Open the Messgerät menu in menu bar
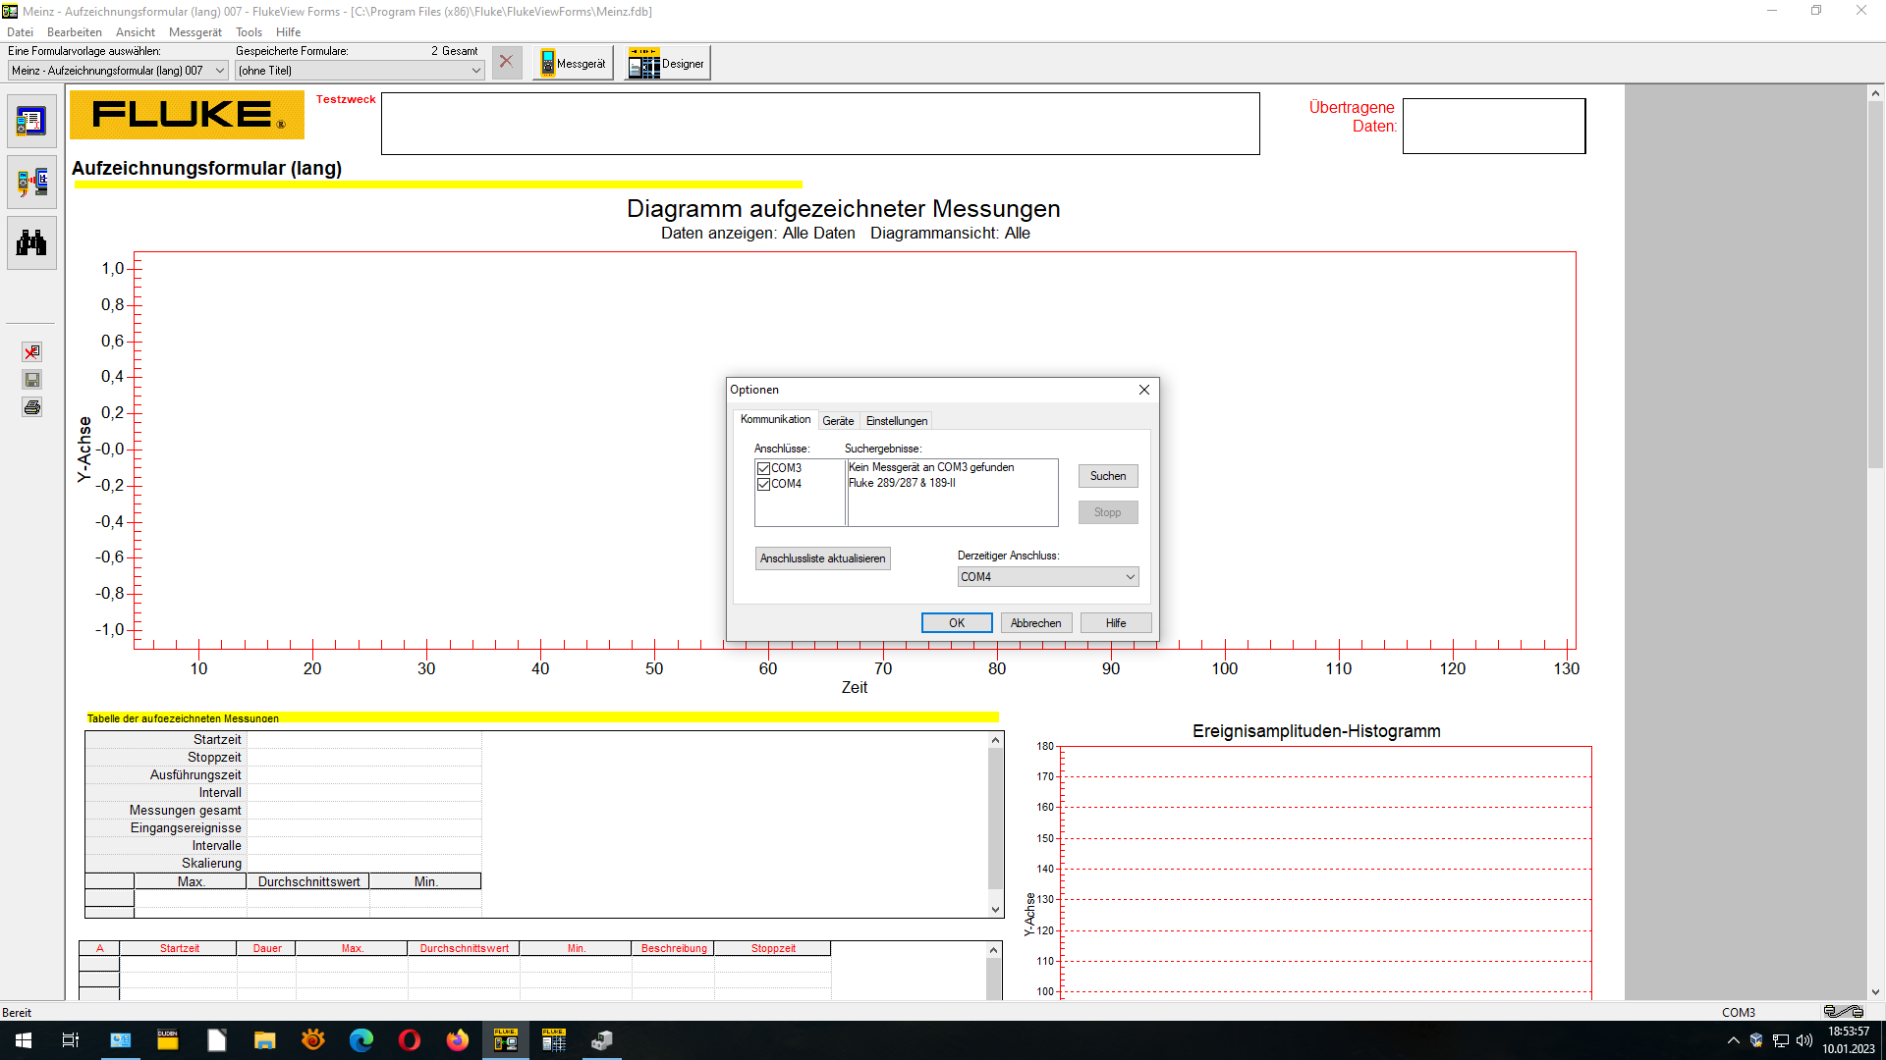 pos(194,32)
